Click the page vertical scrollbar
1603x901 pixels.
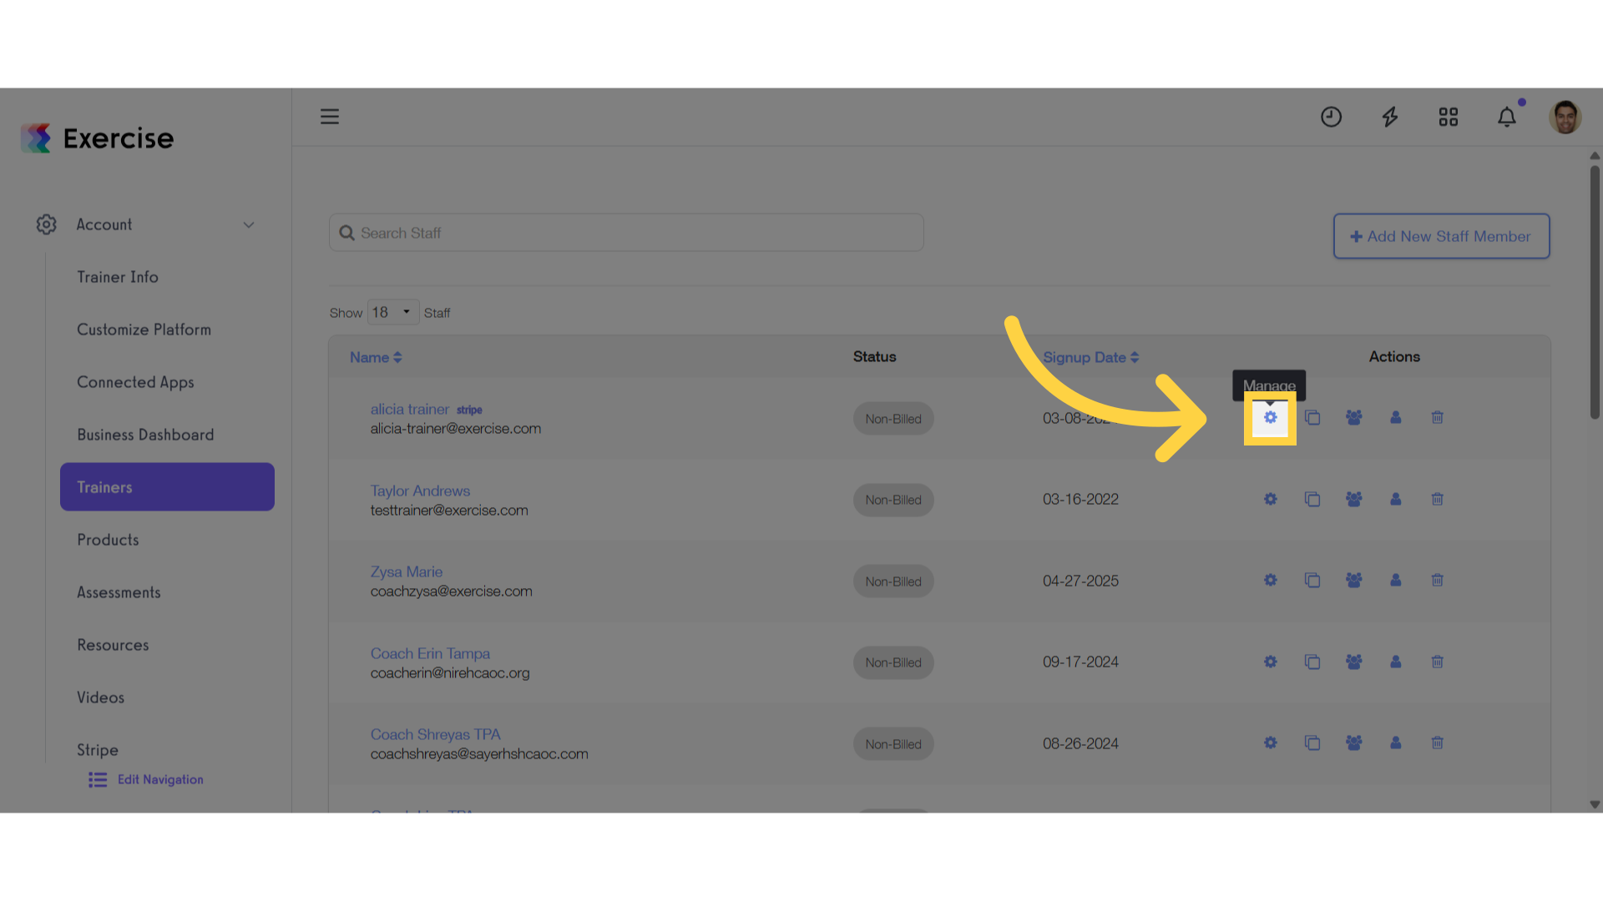click(x=1595, y=292)
